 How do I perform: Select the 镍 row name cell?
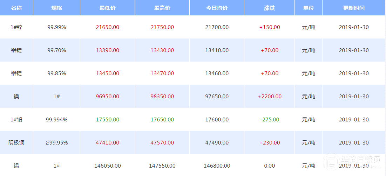16,96
